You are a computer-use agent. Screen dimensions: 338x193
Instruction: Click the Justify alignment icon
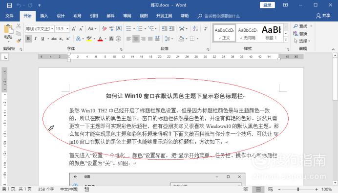pyautogui.click(x=150, y=39)
